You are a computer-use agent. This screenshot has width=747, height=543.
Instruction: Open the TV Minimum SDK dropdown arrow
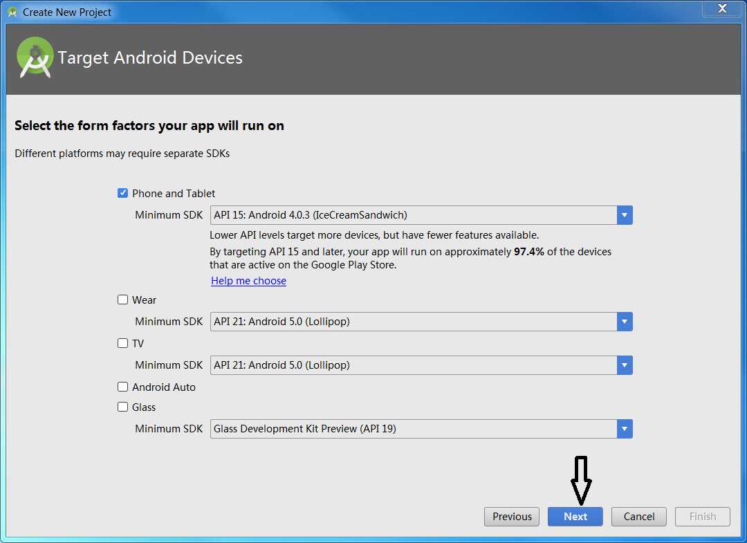tap(625, 365)
